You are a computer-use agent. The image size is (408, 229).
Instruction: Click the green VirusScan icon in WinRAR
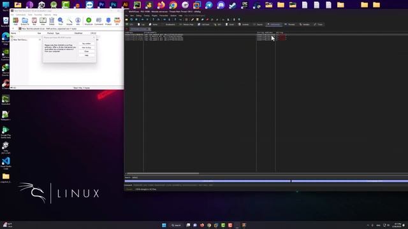(89, 21)
